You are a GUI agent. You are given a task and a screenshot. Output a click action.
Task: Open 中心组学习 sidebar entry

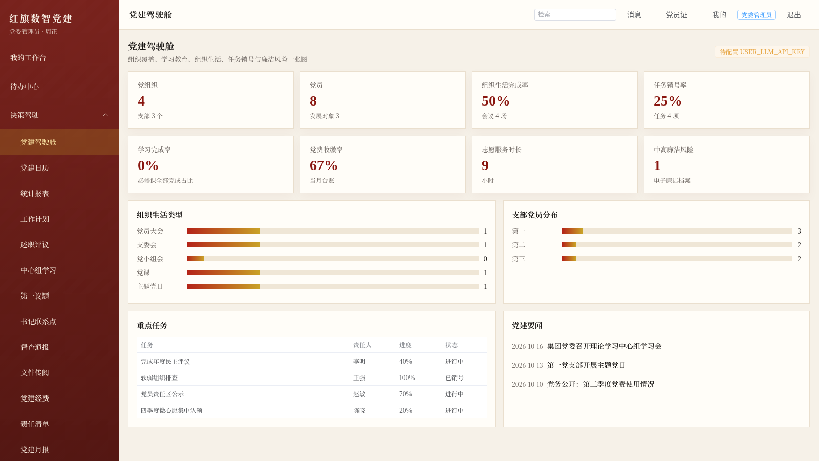click(59, 270)
